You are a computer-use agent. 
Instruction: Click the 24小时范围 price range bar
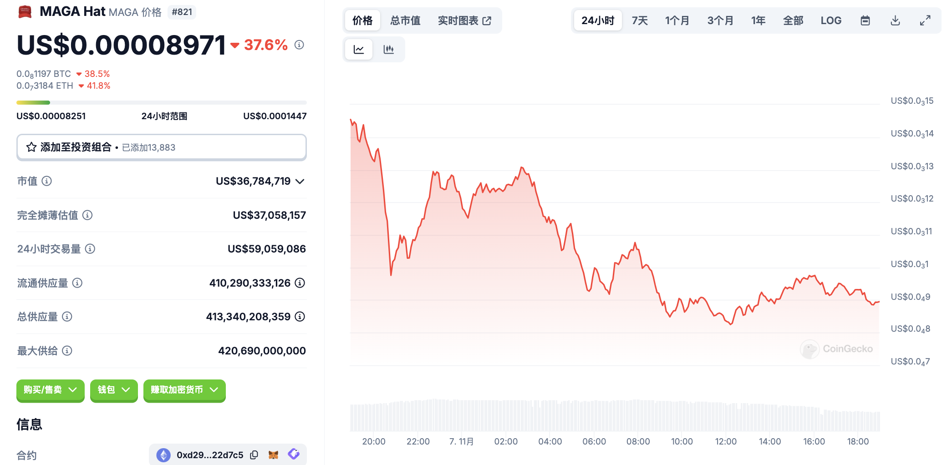pos(161,103)
